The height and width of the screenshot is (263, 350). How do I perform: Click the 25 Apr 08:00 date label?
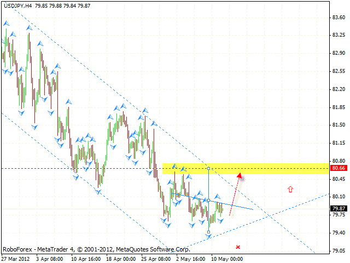156,259
